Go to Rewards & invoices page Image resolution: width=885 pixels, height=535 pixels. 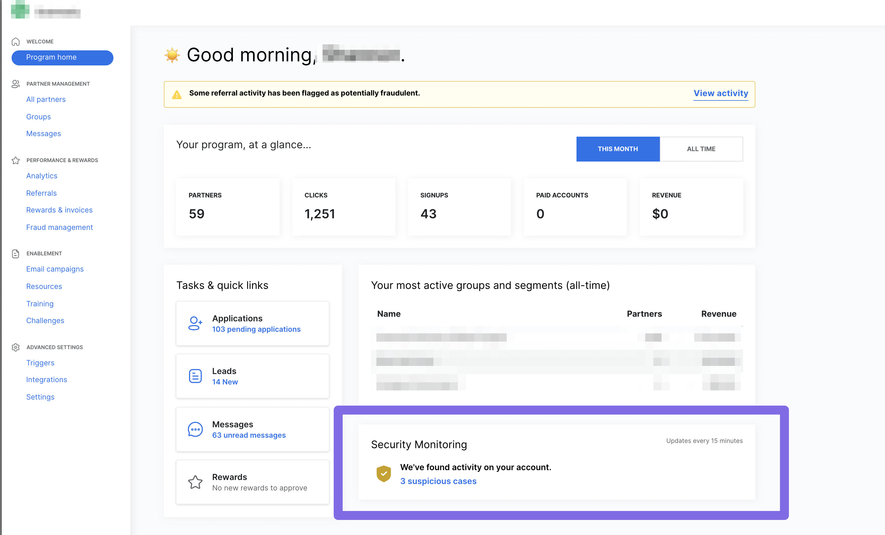point(59,210)
